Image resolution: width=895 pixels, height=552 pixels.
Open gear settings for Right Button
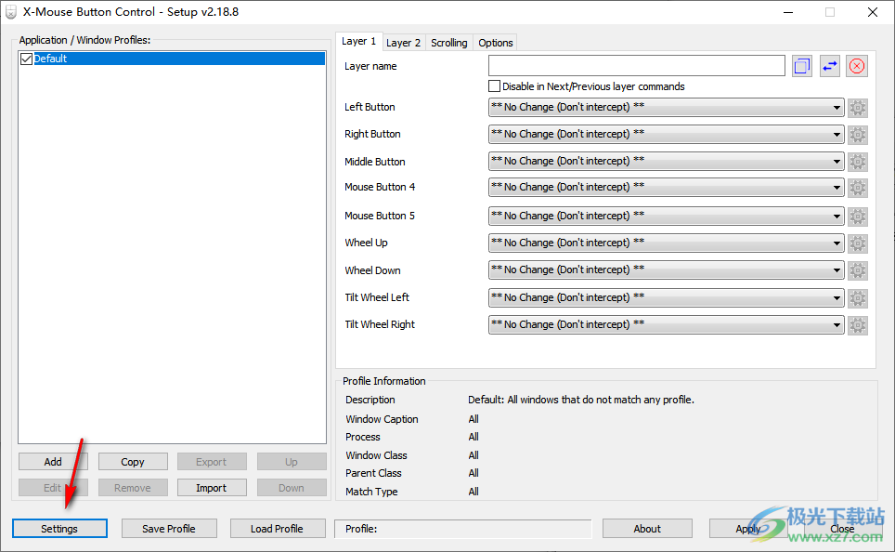(x=857, y=135)
